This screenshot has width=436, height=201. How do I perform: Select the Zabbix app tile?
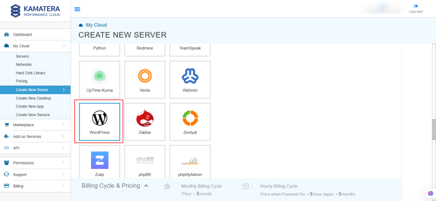[145, 122]
